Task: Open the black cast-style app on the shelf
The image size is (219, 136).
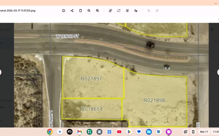Action: coord(69,132)
